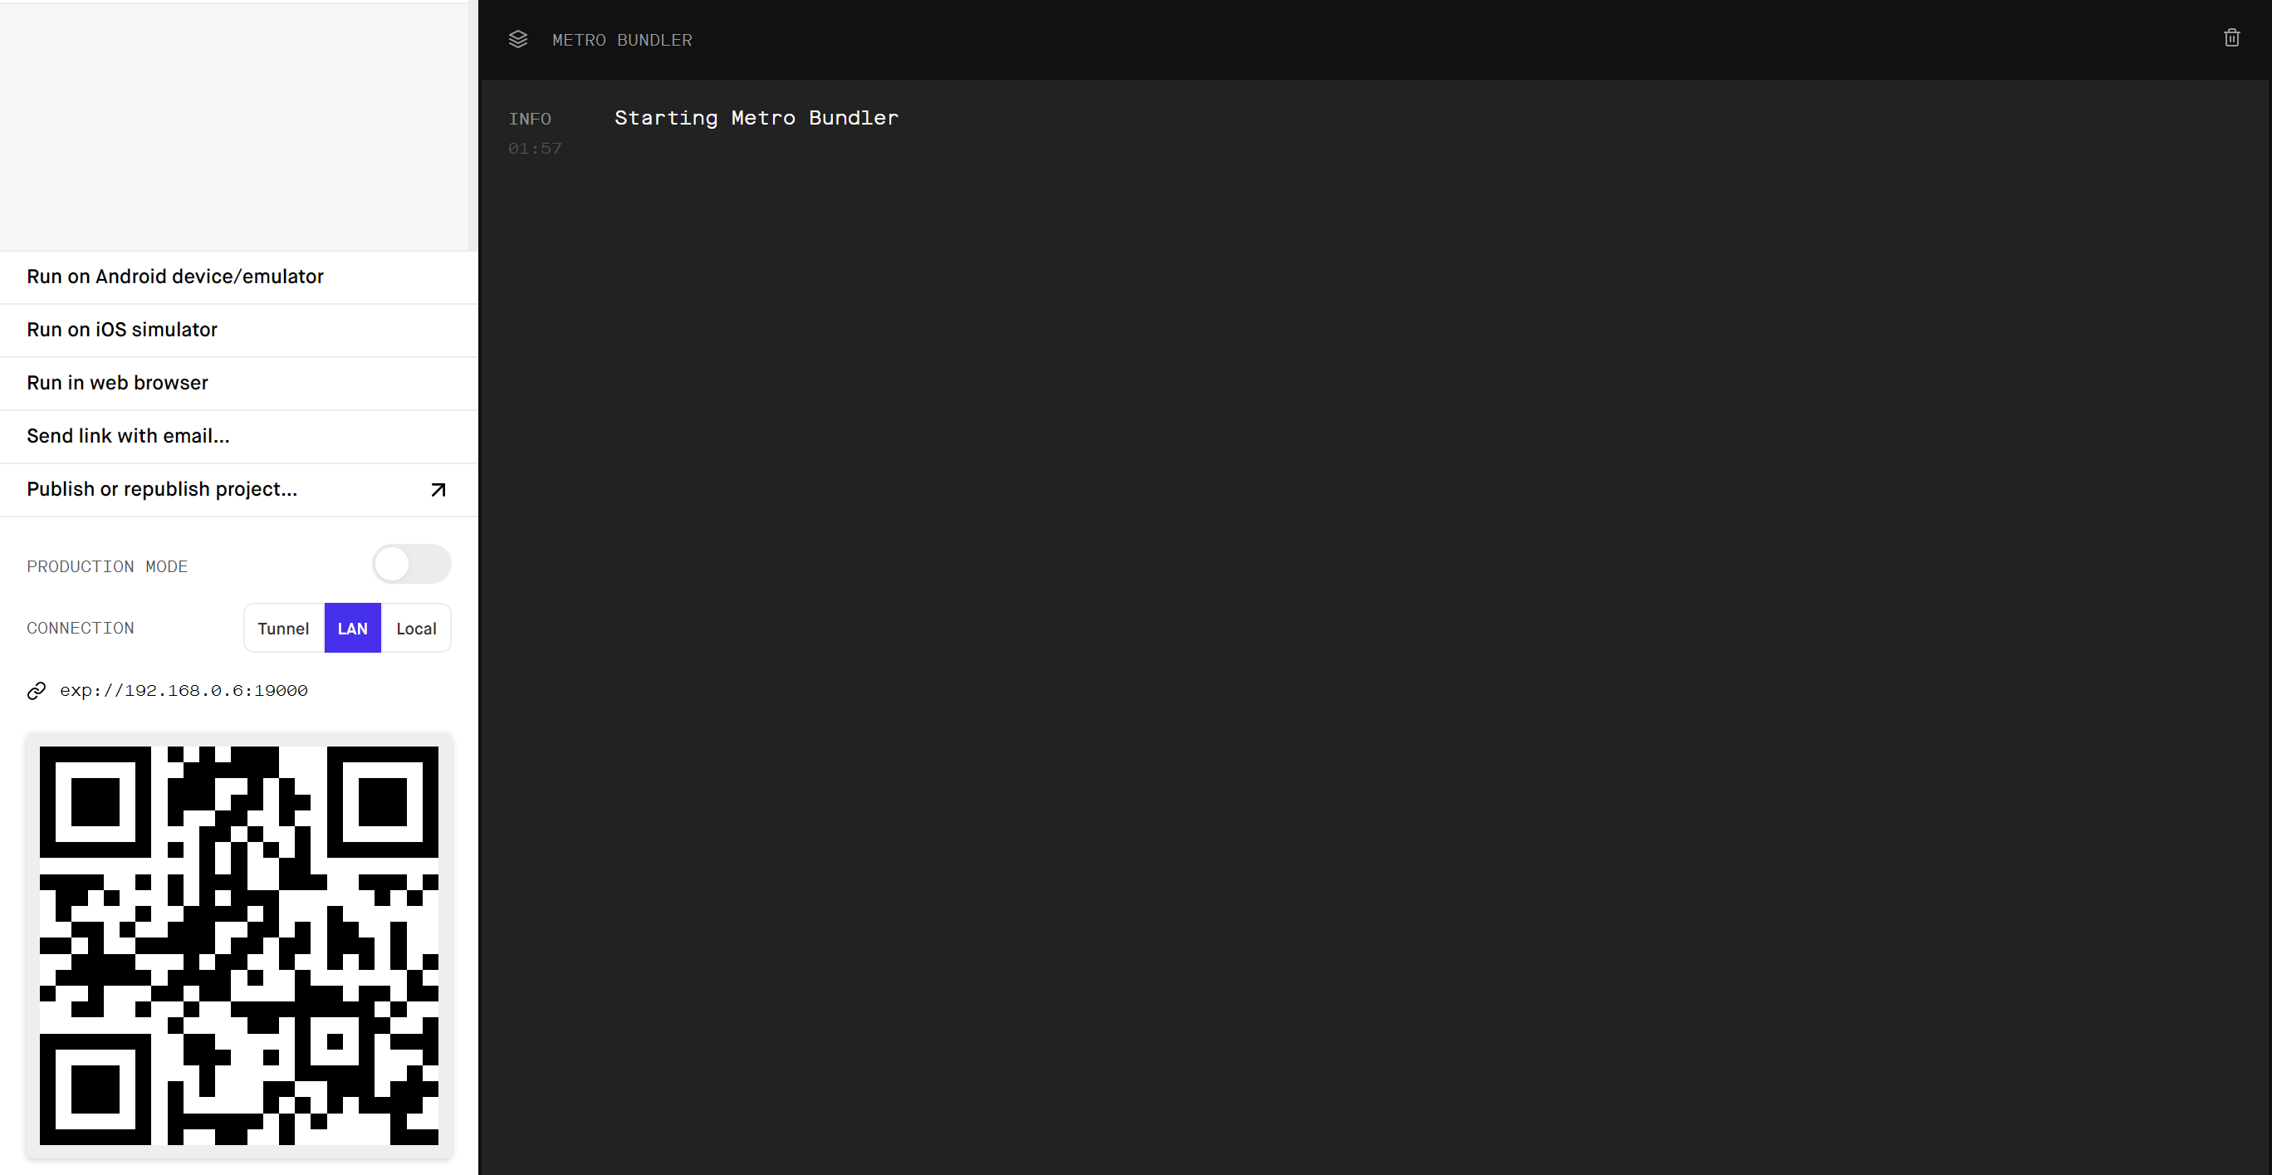Viewport: 2272px width, 1175px height.
Task: Switch connection to Local
Action: (x=415, y=628)
